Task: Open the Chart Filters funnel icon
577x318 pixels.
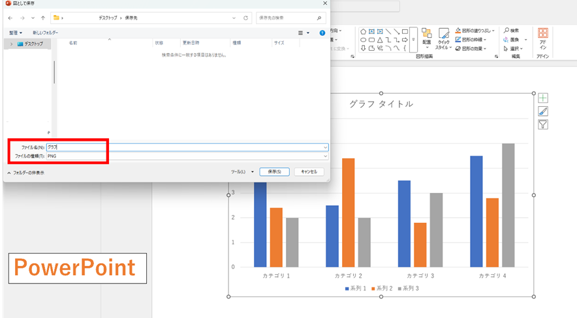Action: click(x=543, y=124)
